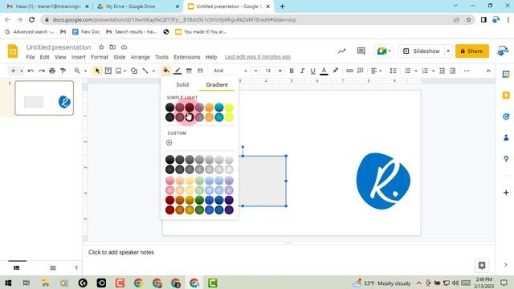The image size is (514, 289).
Task: Open the Shape tool
Action: click(134, 71)
